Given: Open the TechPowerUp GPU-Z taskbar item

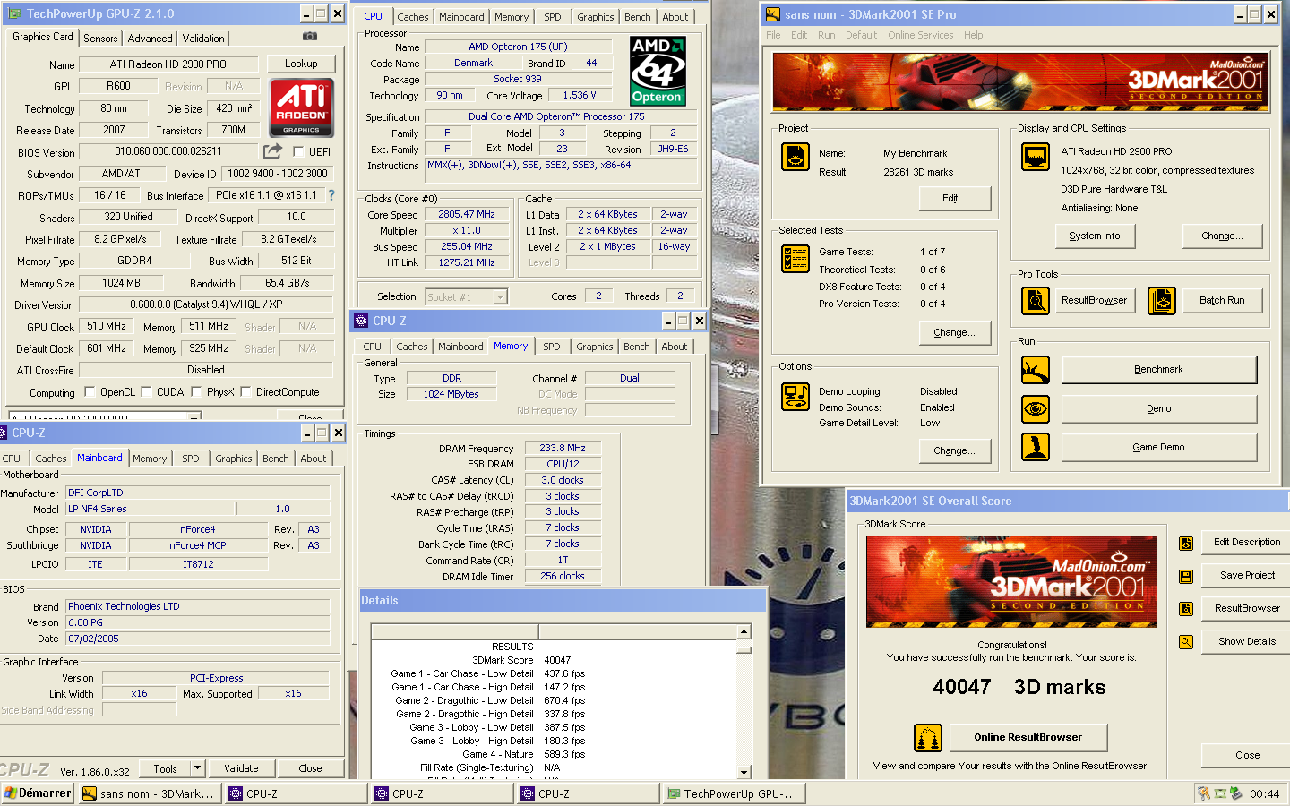Looking at the screenshot, I should tap(733, 793).
